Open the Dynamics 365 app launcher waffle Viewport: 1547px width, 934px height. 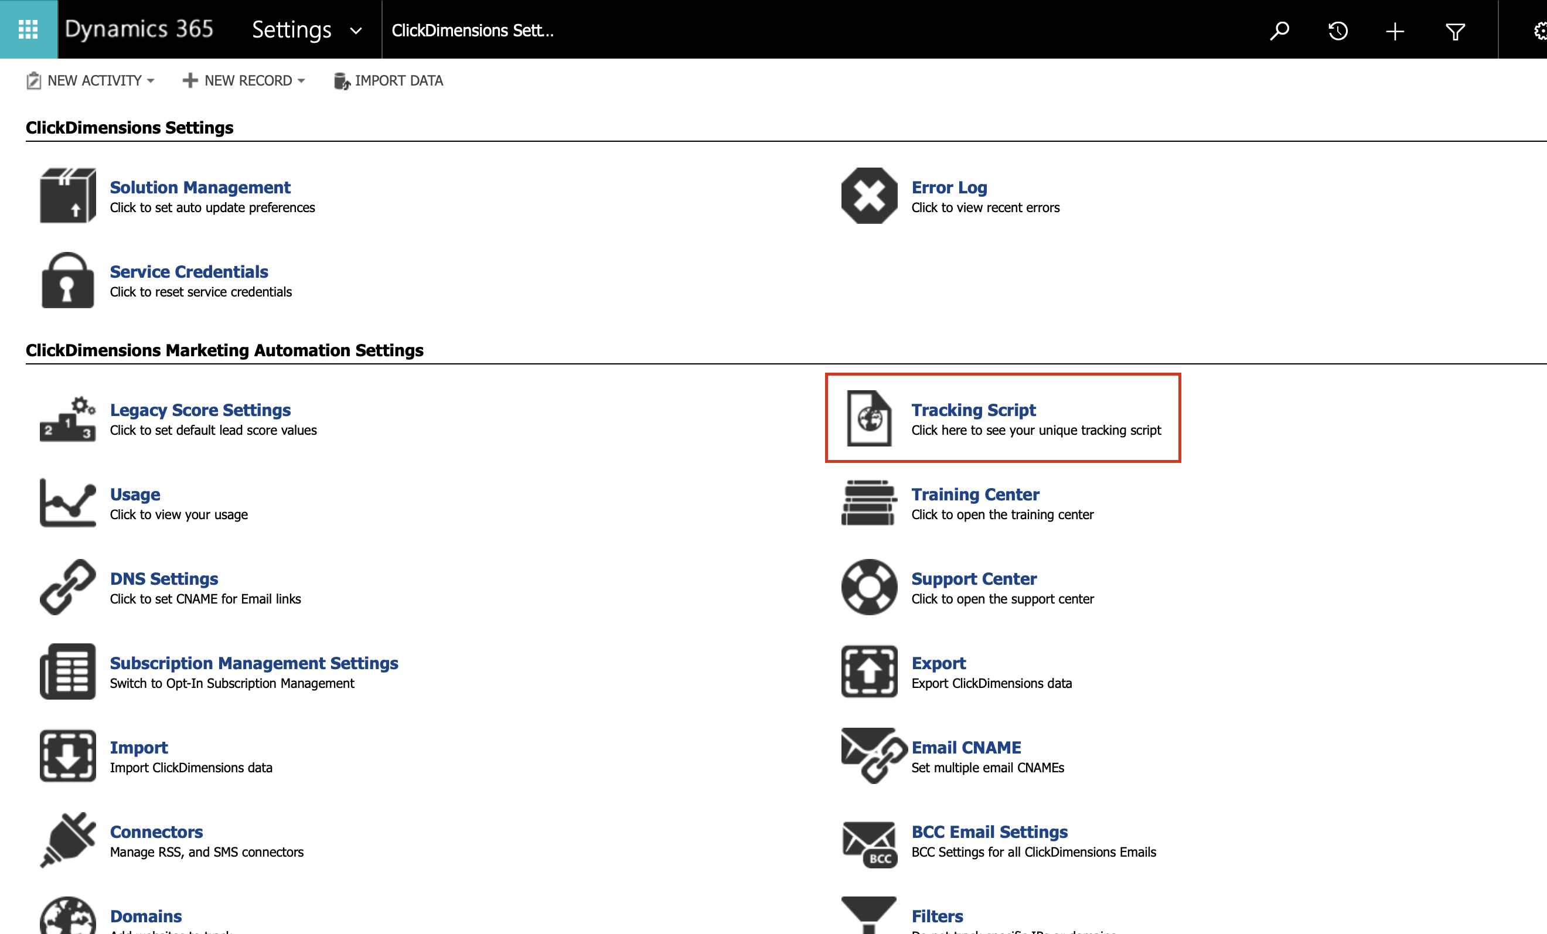(28, 29)
